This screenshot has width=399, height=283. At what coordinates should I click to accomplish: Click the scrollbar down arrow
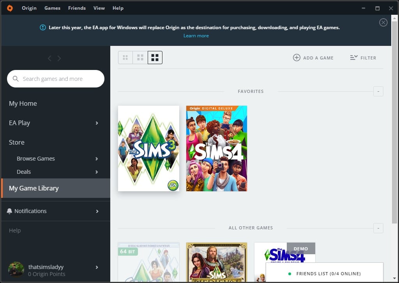pos(394,279)
